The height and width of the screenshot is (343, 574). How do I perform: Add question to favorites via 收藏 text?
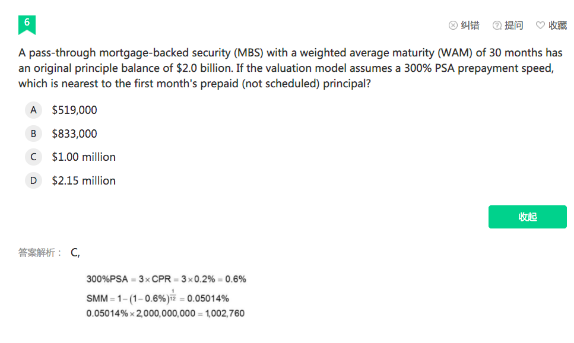[x=557, y=26]
